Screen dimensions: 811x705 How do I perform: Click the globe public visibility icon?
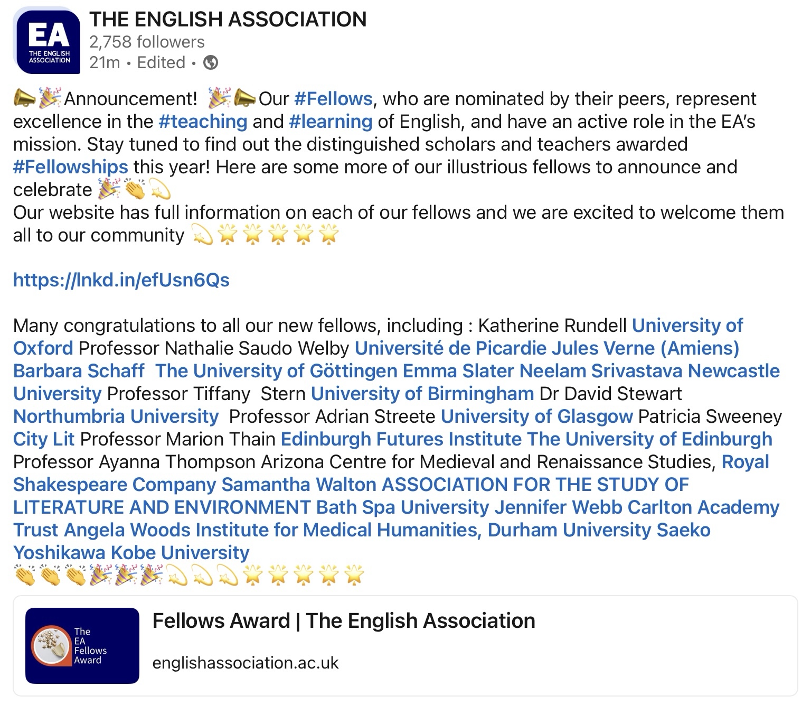(211, 63)
